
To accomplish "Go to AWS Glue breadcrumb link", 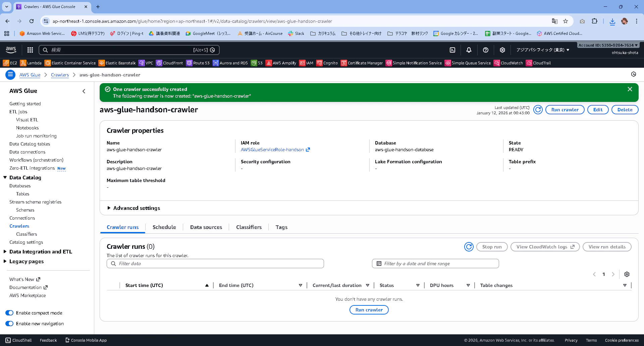I will (30, 75).
